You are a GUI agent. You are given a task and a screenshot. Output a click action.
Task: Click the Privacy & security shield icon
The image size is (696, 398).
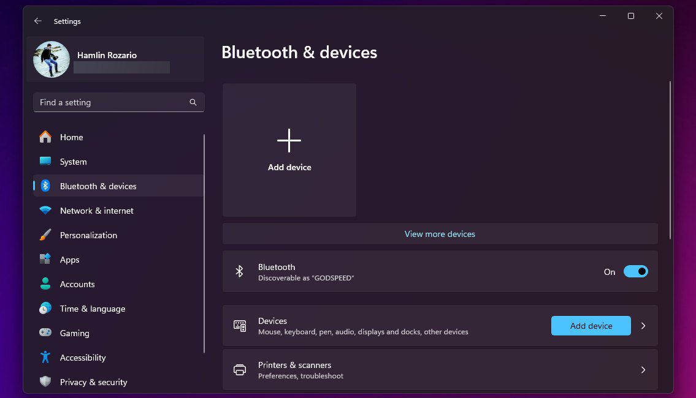pyautogui.click(x=45, y=382)
